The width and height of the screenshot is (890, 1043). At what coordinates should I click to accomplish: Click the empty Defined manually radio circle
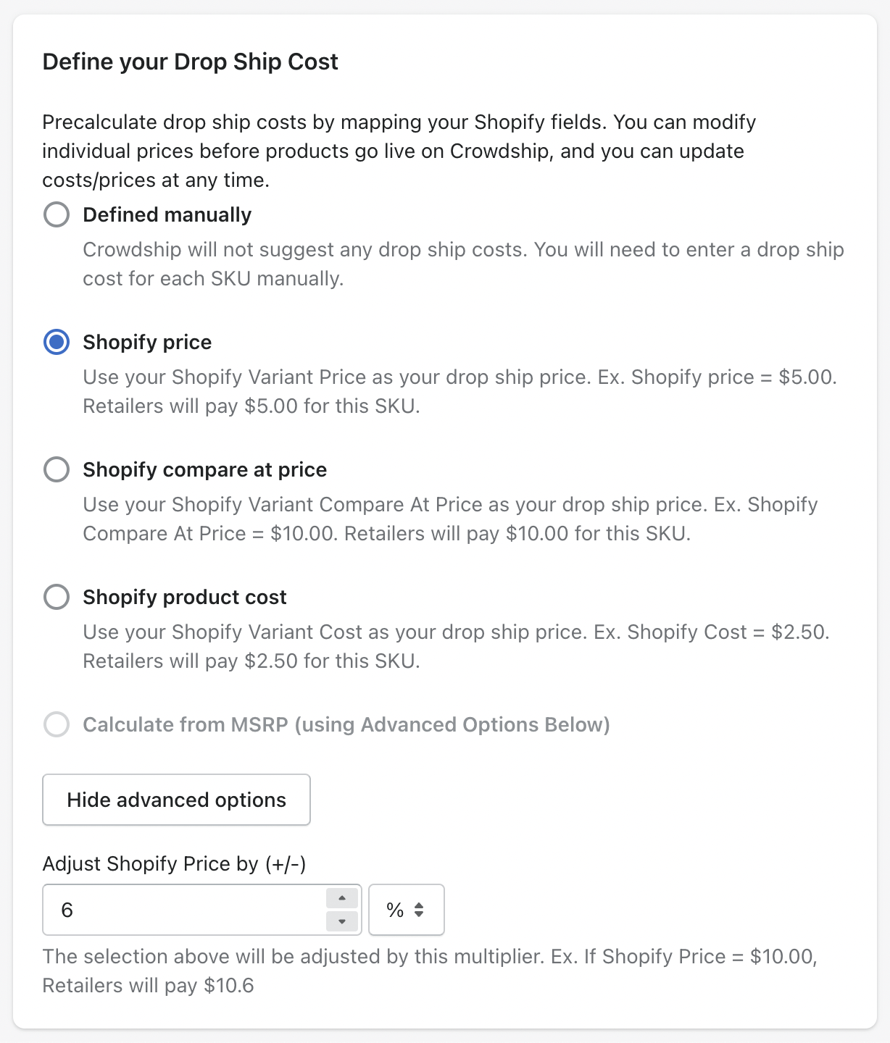57,214
